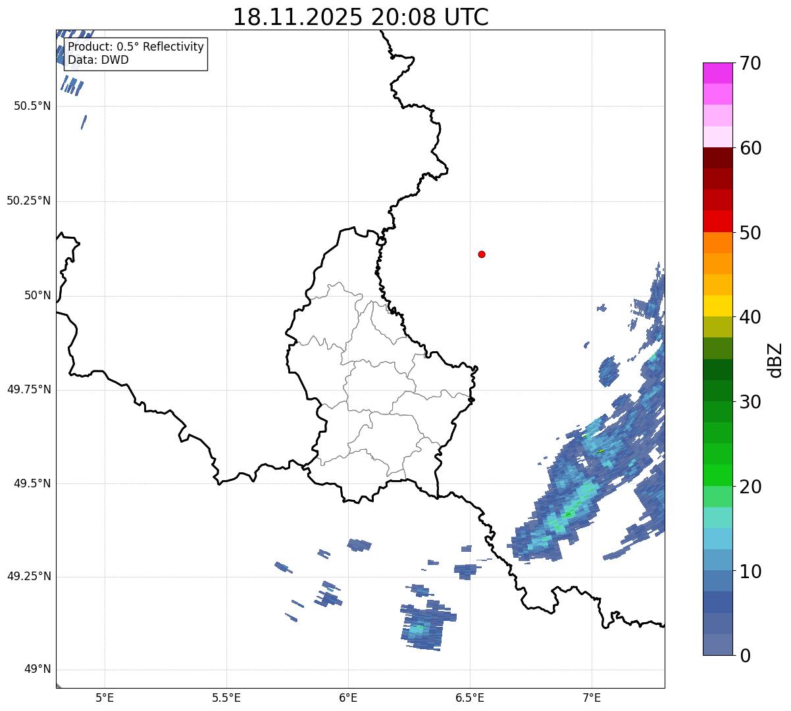791x711 pixels.
Task: Click the red location marker dot
Action: point(482,254)
